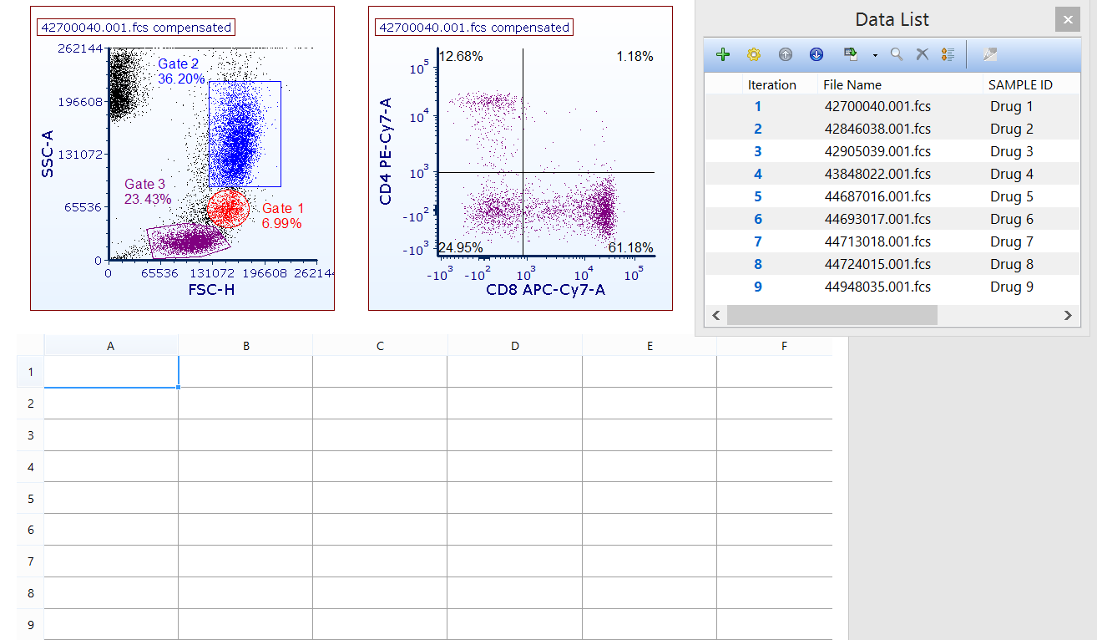
Task: Select column C header in spreadsheet
Action: (x=380, y=346)
